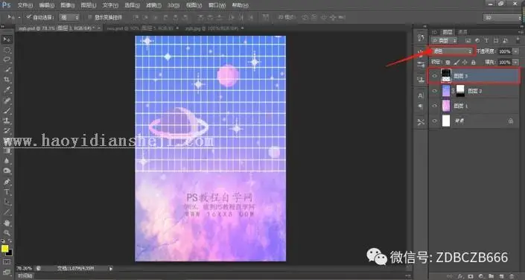525x280 pixels.
Task: Select the Gradient tool
Action: 7,150
